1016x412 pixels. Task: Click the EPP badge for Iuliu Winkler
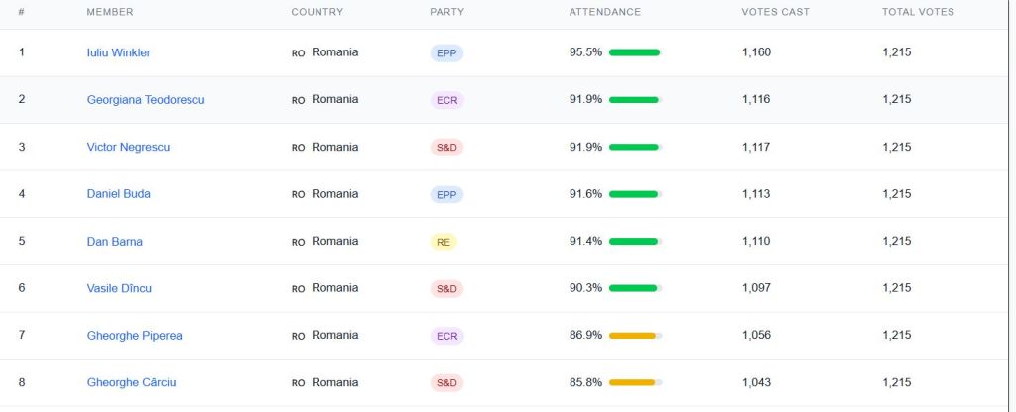tap(446, 53)
